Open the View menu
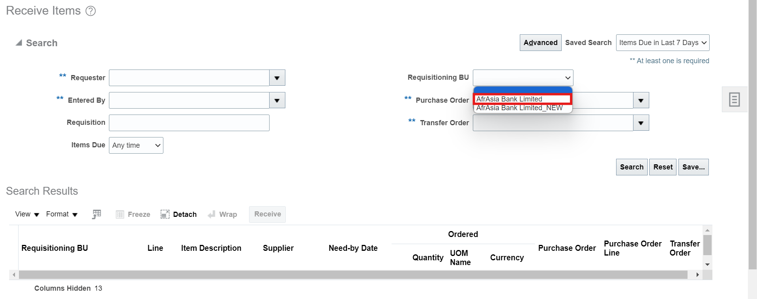Screen dimensions: 757x299 click(23, 214)
